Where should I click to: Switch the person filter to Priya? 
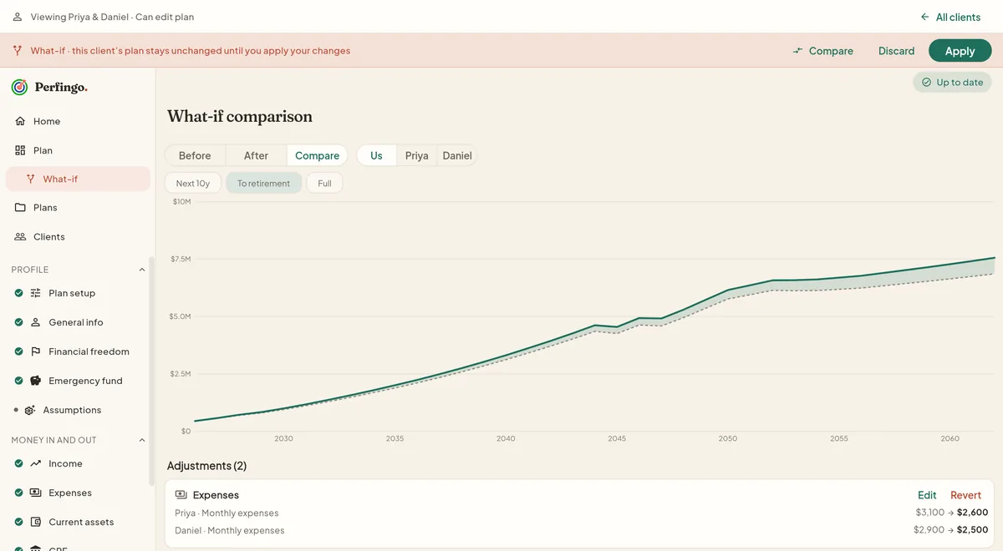tap(416, 155)
